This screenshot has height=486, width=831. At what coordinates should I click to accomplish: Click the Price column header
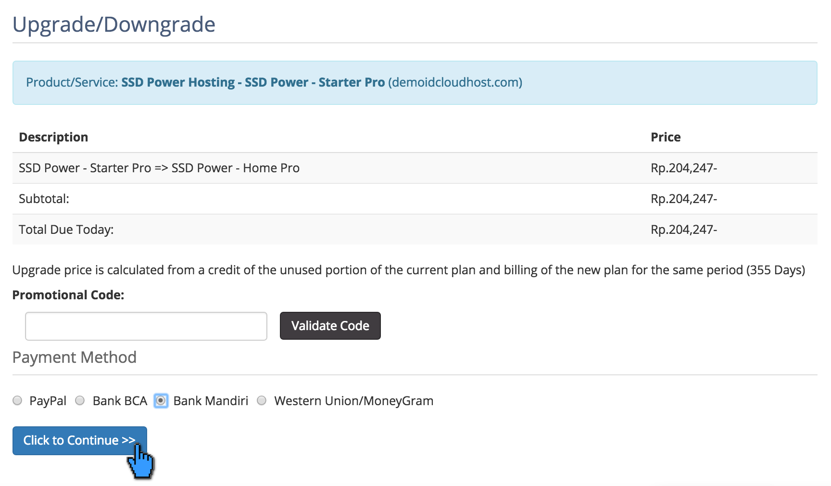tap(666, 137)
